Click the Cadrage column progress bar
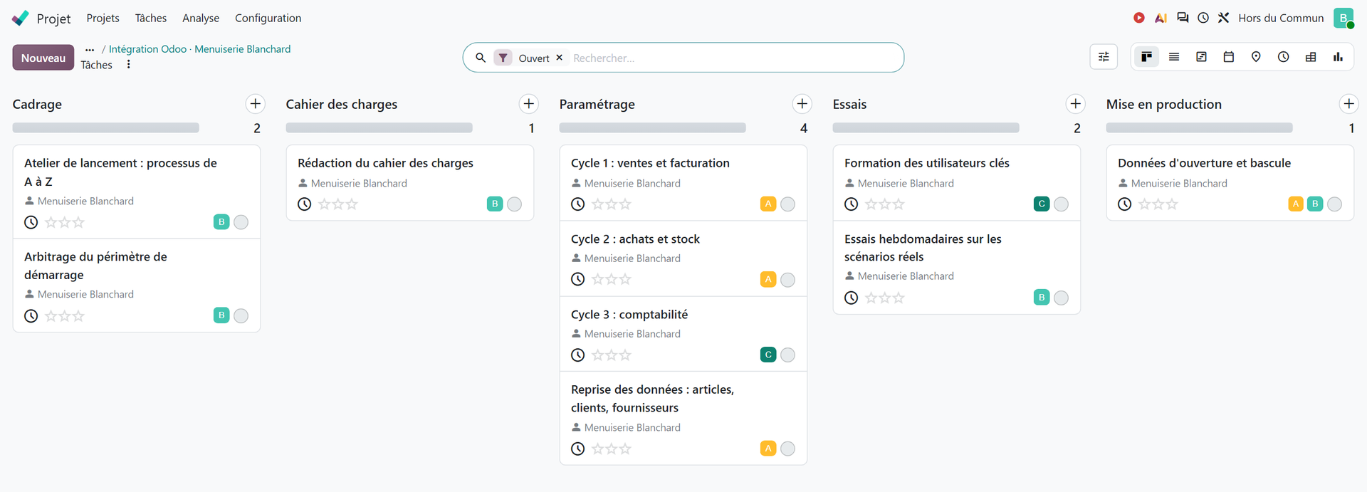The image size is (1367, 492). click(105, 128)
